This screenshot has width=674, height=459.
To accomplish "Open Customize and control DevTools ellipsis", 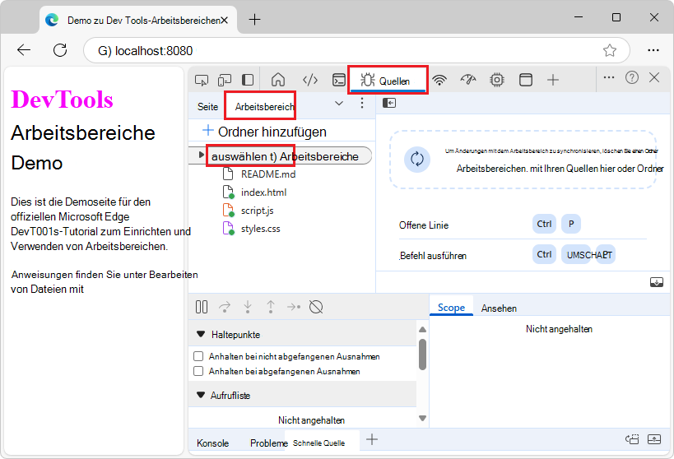I will (609, 78).
